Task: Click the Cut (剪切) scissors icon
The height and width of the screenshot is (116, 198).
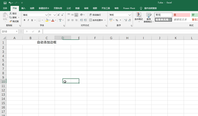Action: click(11, 13)
